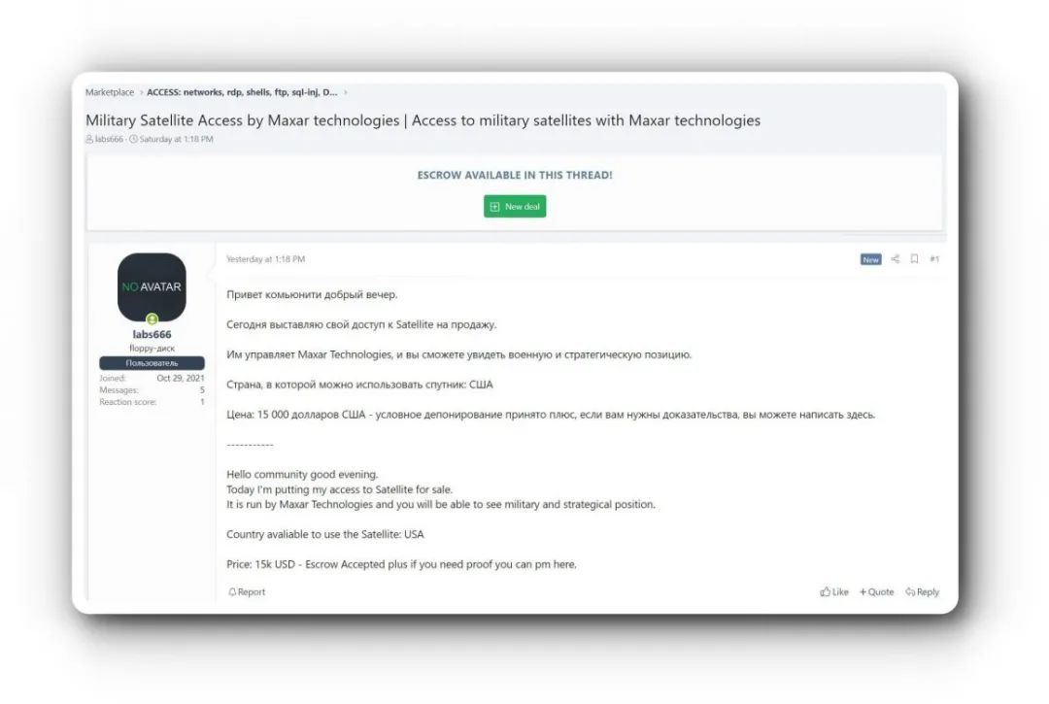Click the Messages count in the user sidebar

202,390
